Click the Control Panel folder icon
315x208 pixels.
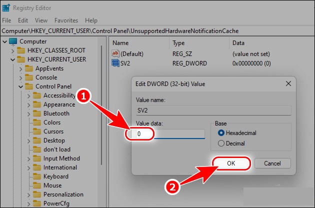tap(29, 86)
